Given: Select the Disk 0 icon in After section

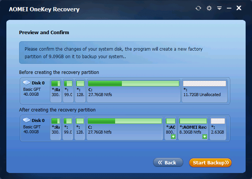Looking at the screenshot, I should [27, 120].
